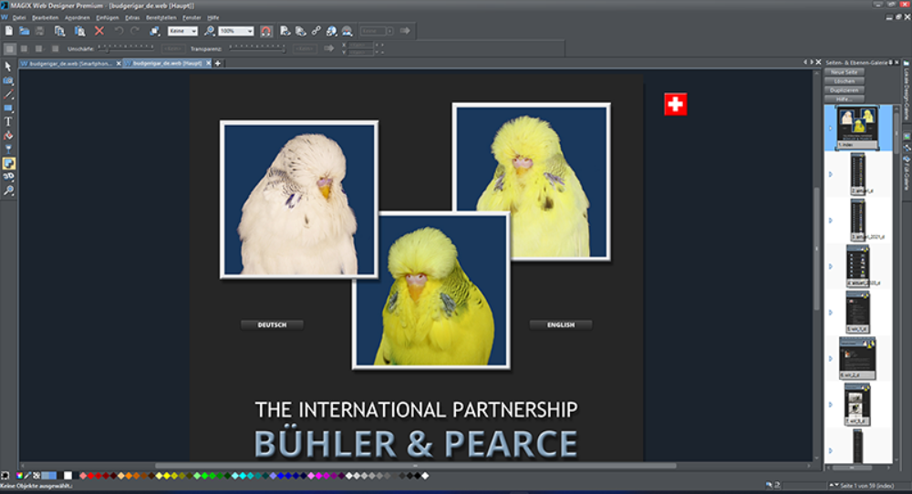Select the Photo camera tool
Screen dimensions: 912x494
(8, 81)
